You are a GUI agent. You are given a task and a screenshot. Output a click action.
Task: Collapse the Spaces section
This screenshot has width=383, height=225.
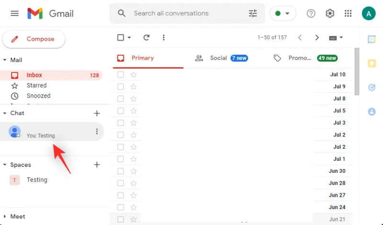click(x=5, y=165)
